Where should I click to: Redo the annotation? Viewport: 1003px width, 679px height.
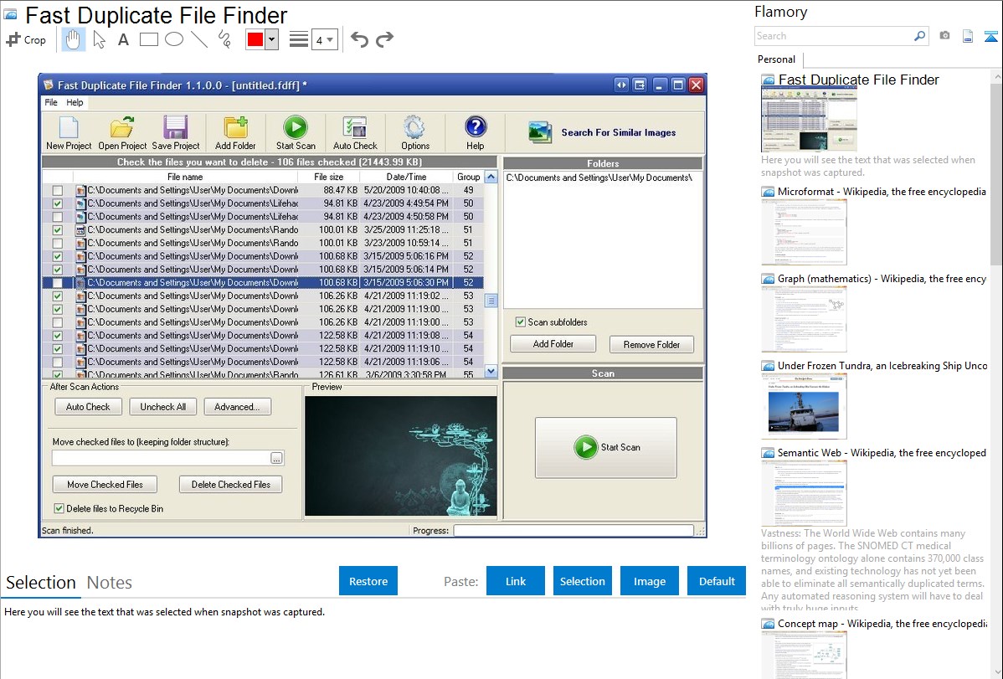point(384,39)
